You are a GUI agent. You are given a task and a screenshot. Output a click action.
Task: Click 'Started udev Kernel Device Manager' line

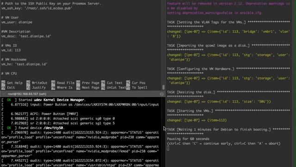point(43,100)
